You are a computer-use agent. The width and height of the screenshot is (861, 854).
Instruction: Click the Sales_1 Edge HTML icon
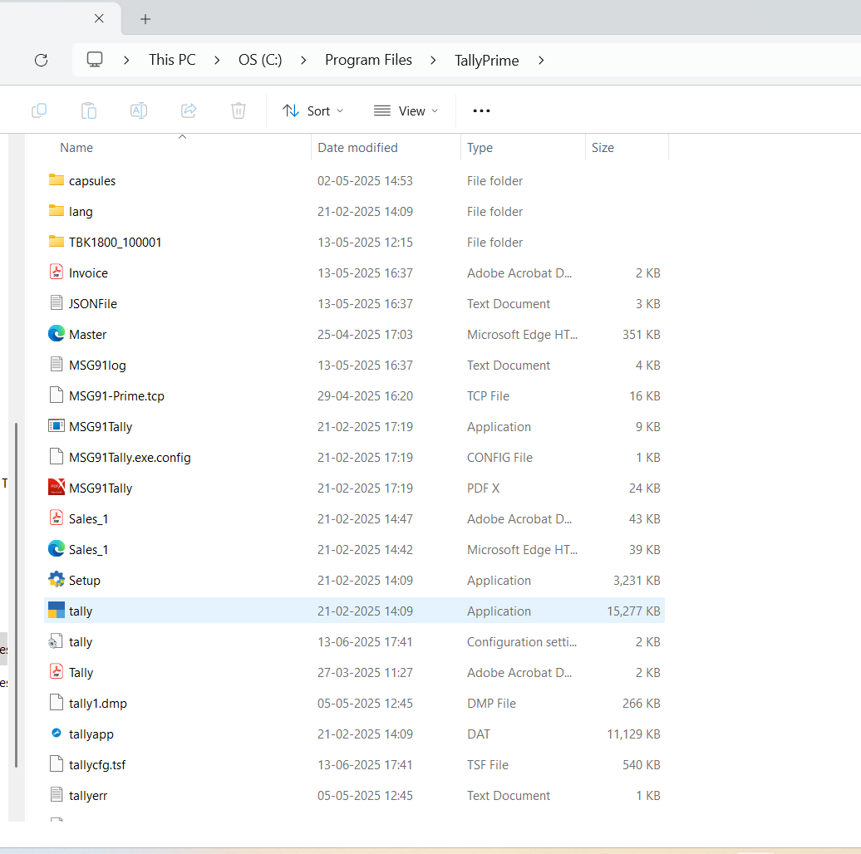tap(56, 549)
